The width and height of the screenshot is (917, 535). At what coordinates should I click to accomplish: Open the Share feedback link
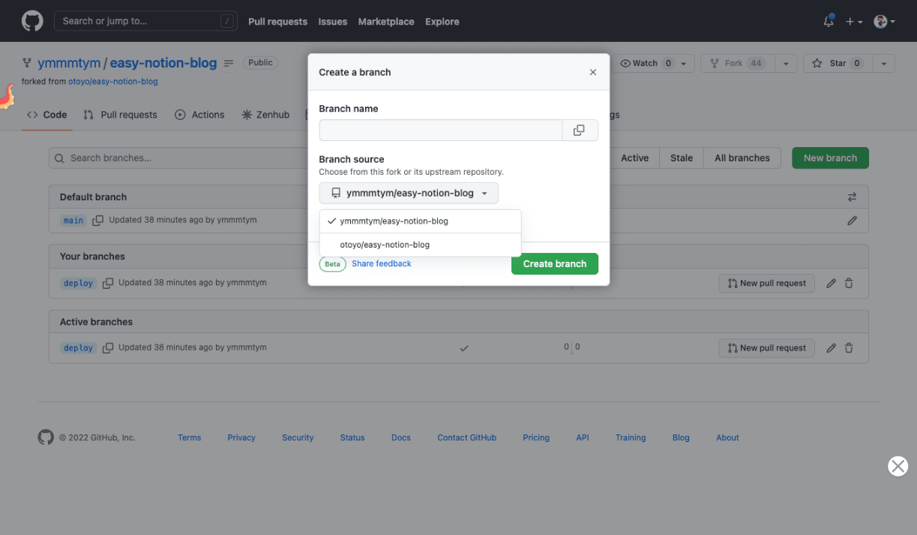point(381,263)
